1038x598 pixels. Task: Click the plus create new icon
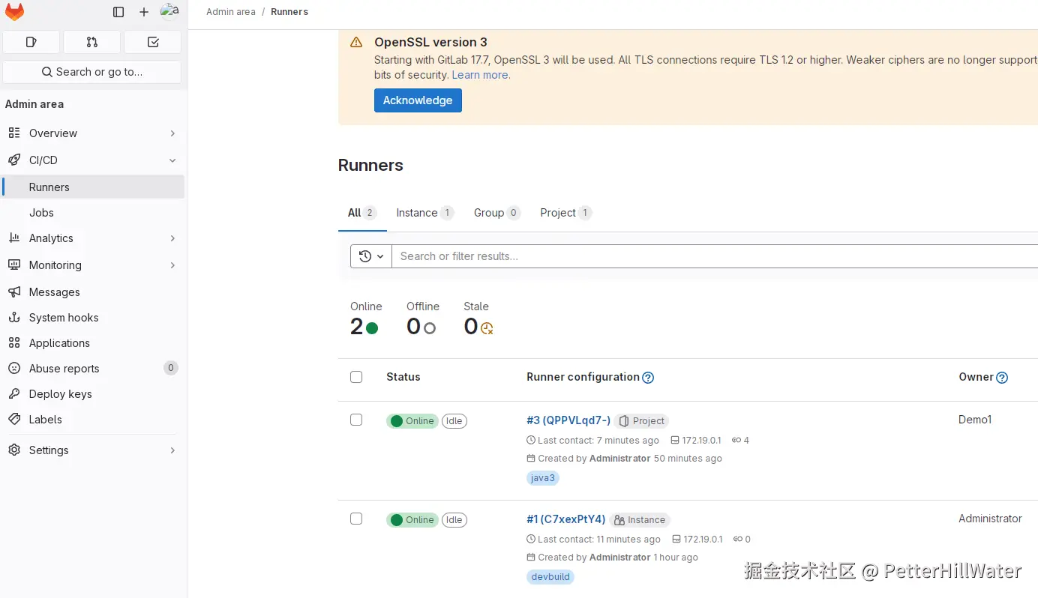pyautogui.click(x=144, y=12)
